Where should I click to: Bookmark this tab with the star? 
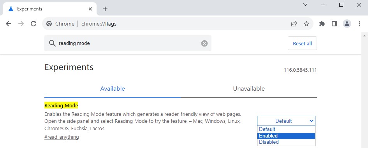[306, 24]
